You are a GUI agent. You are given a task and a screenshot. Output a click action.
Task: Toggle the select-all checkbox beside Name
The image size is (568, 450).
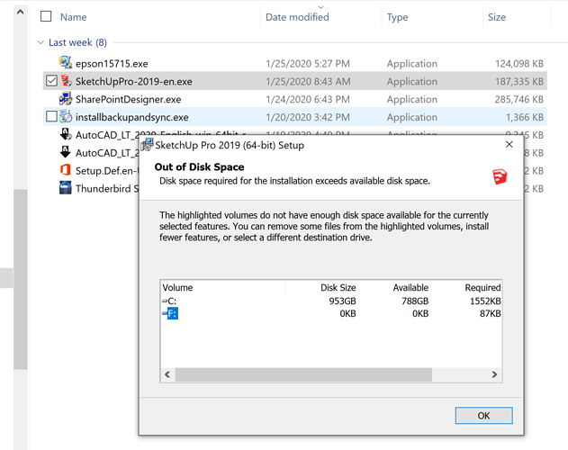[x=46, y=16]
